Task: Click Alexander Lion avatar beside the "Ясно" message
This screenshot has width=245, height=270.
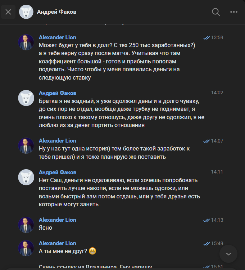Action: click(26, 225)
